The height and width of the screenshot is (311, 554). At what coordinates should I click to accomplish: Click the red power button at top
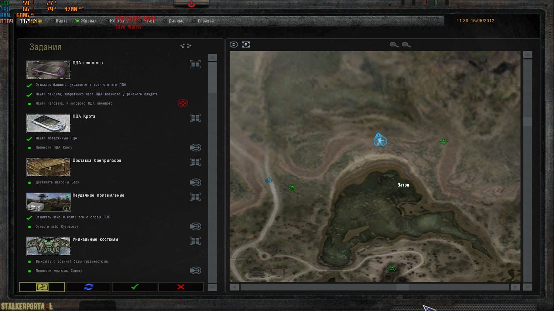coord(191,4)
